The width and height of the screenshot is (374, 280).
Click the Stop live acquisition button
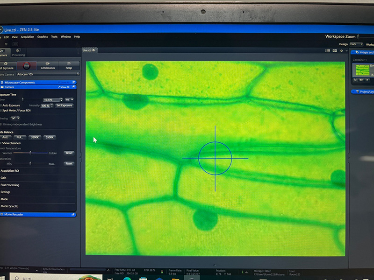click(x=26, y=66)
